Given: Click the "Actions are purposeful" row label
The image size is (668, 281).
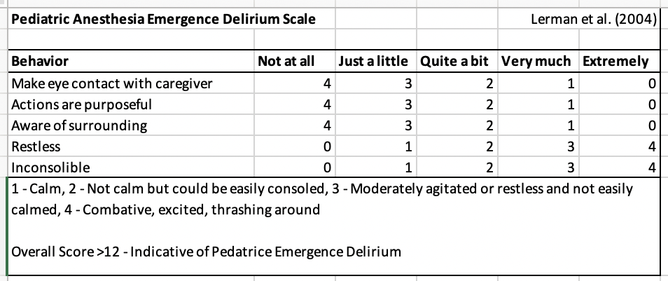Looking at the screenshot, I should coord(83,104).
